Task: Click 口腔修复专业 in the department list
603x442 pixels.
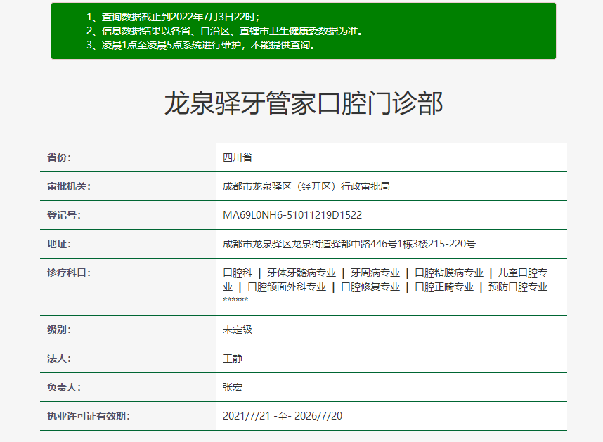Action: (370, 287)
